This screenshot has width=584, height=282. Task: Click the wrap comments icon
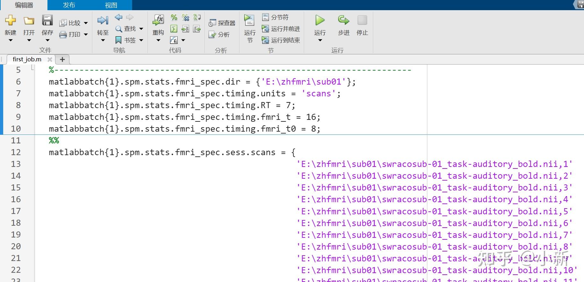tap(197, 17)
